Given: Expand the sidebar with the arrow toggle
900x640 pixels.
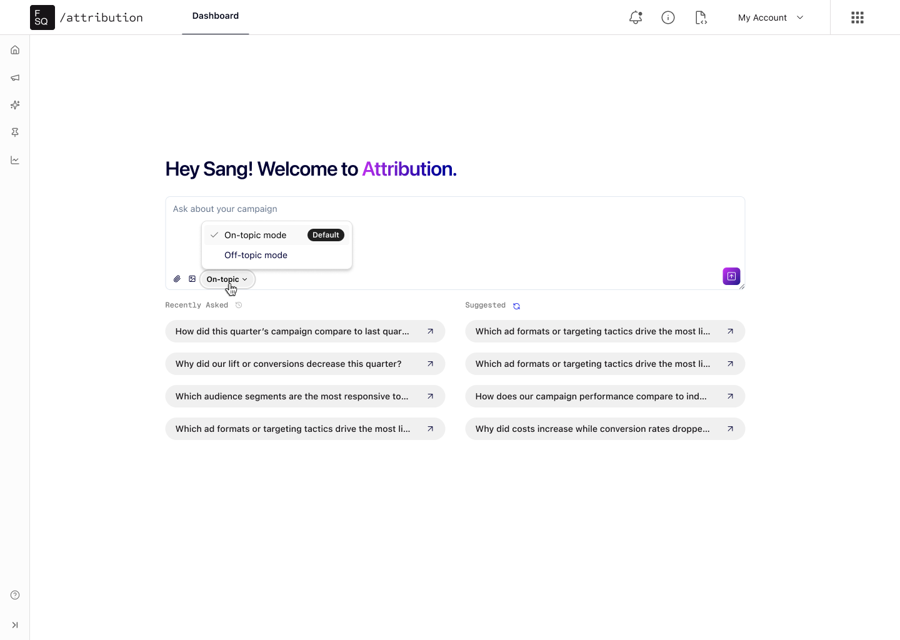Looking at the screenshot, I should click(x=15, y=625).
